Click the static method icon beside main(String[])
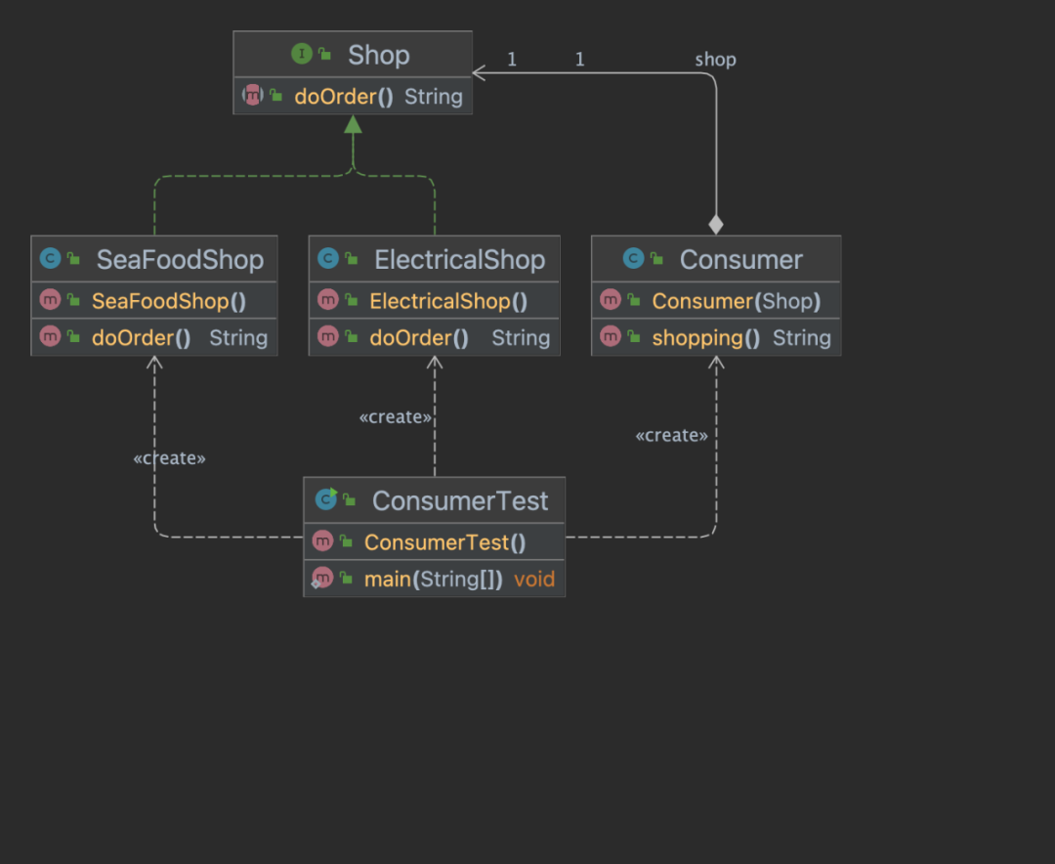This screenshot has height=864, width=1055. (x=321, y=578)
